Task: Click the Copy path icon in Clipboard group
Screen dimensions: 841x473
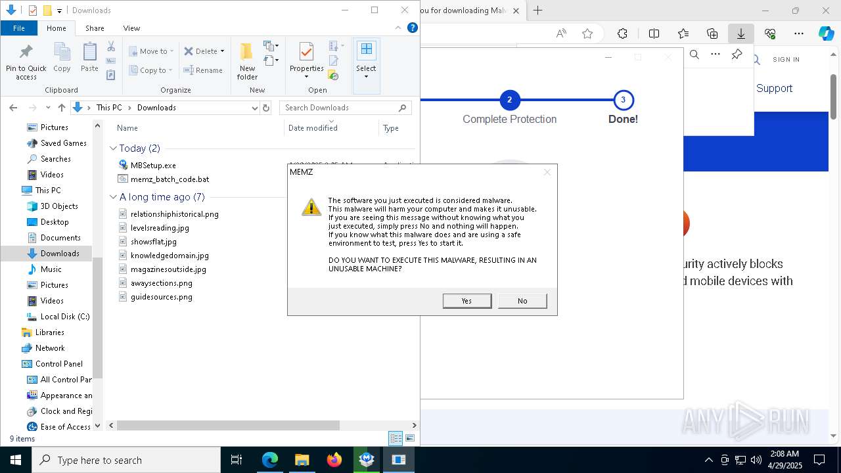Action: tap(111, 61)
